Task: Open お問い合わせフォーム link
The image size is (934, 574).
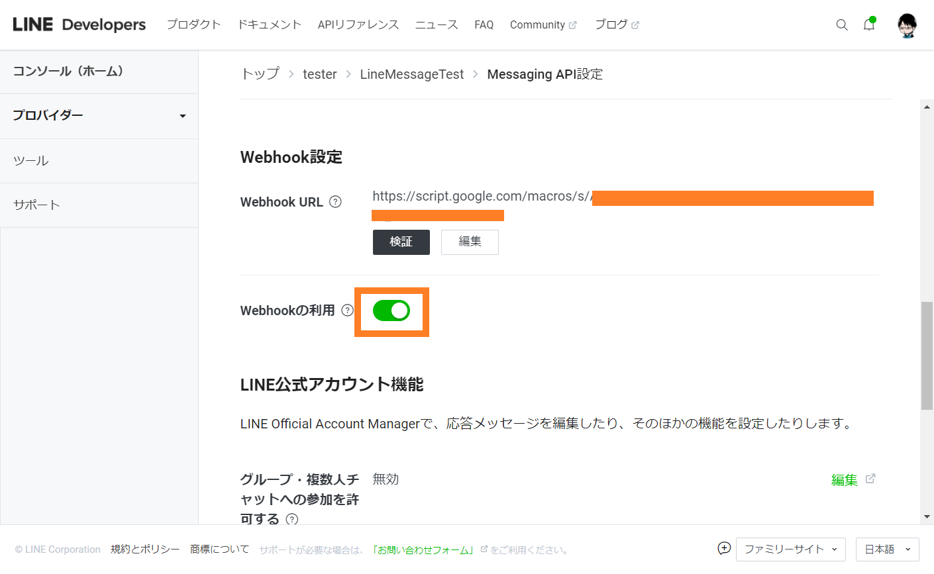Action: coord(423,550)
